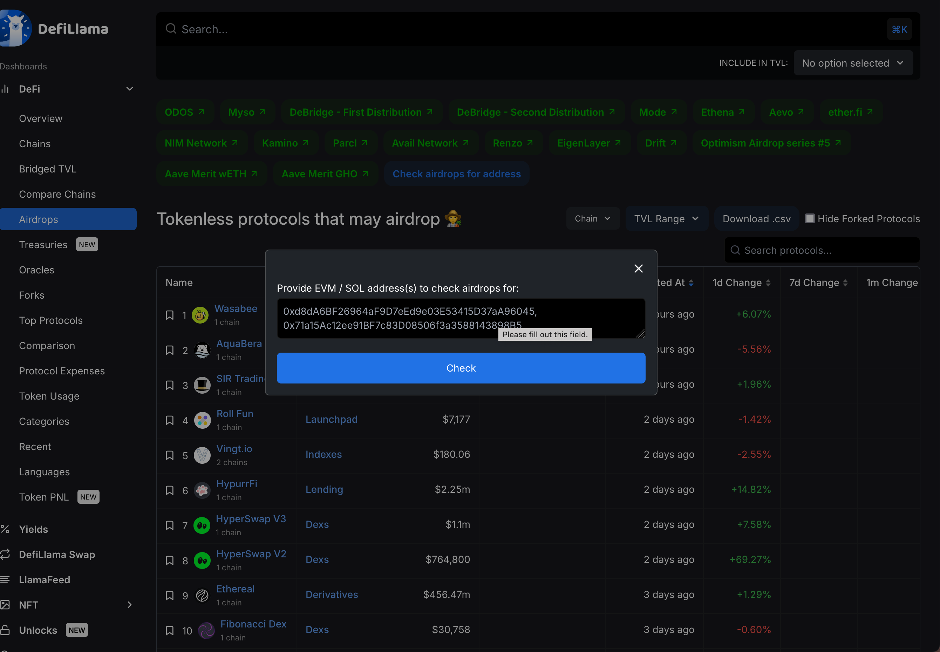Open DefiLlama Swap in sidebar
The width and height of the screenshot is (940, 652).
(x=57, y=554)
